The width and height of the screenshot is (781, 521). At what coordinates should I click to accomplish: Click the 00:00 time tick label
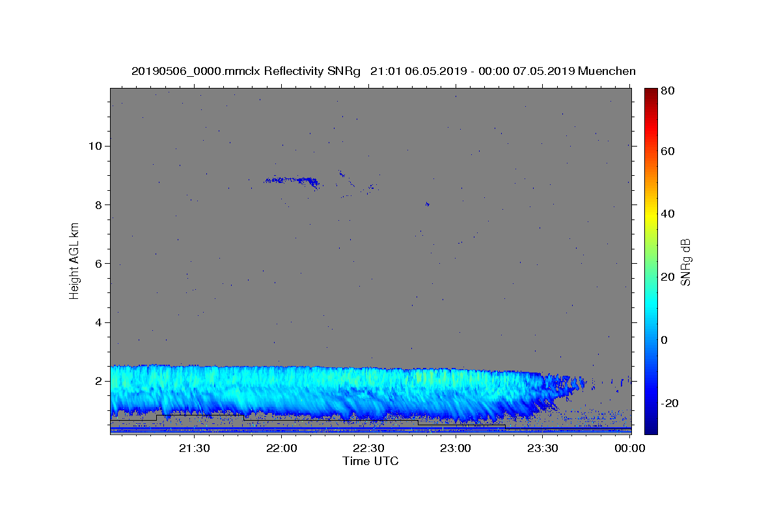[629, 448]
